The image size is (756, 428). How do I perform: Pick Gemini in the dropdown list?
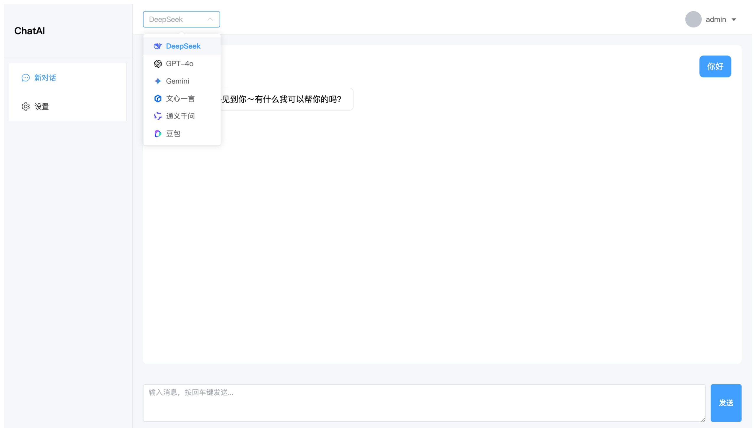pyautogui.click(x=182, y=81)
